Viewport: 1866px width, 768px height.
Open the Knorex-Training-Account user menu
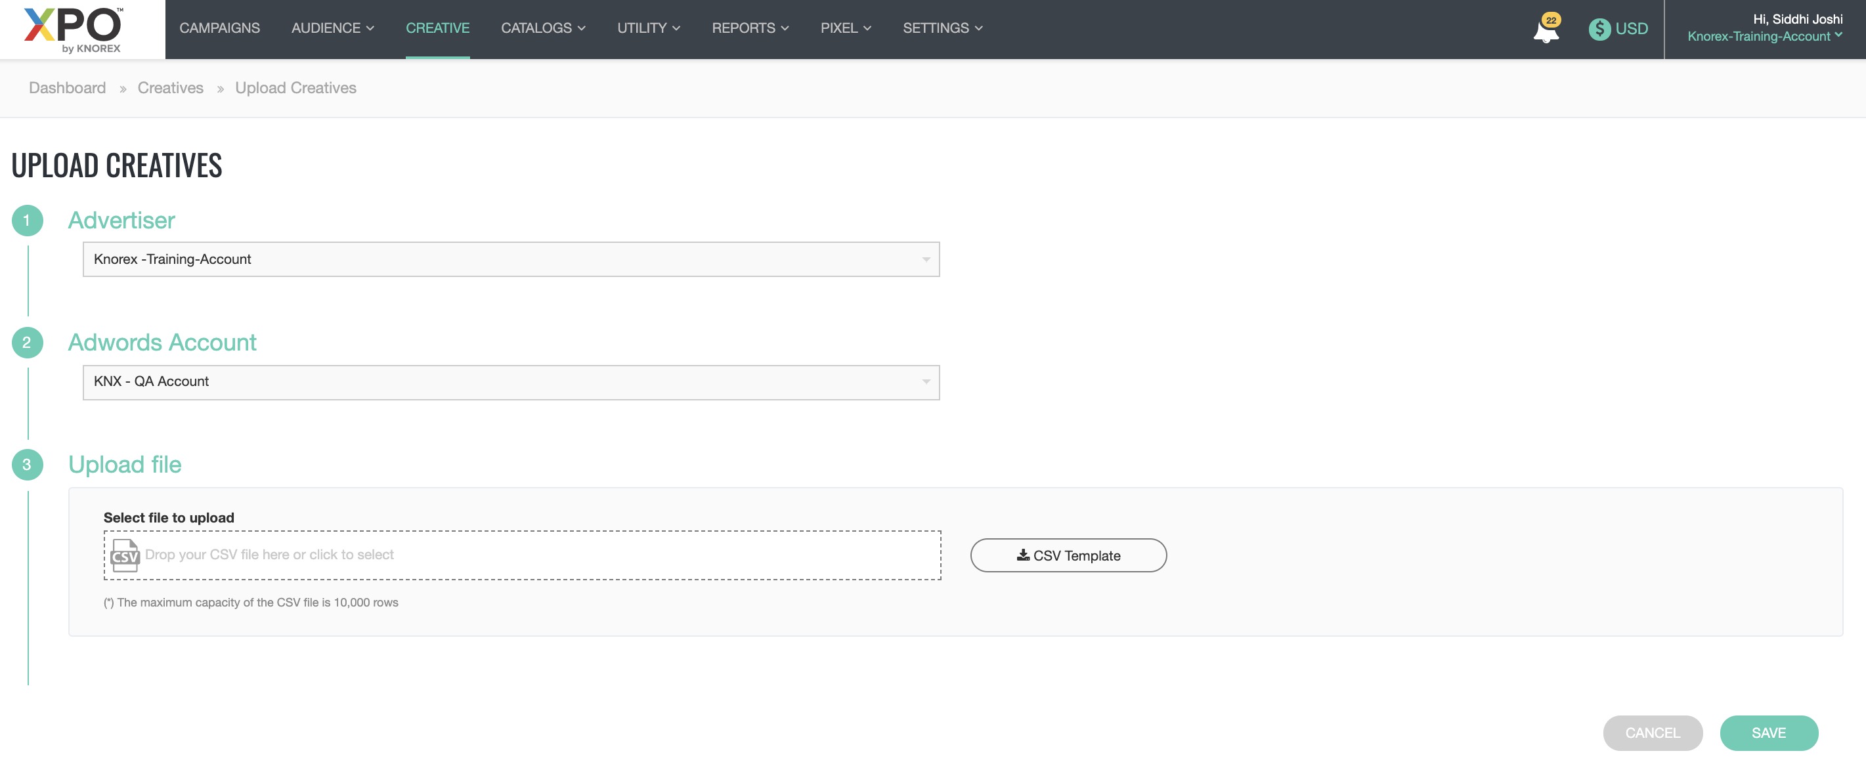tap(1764, 36)
